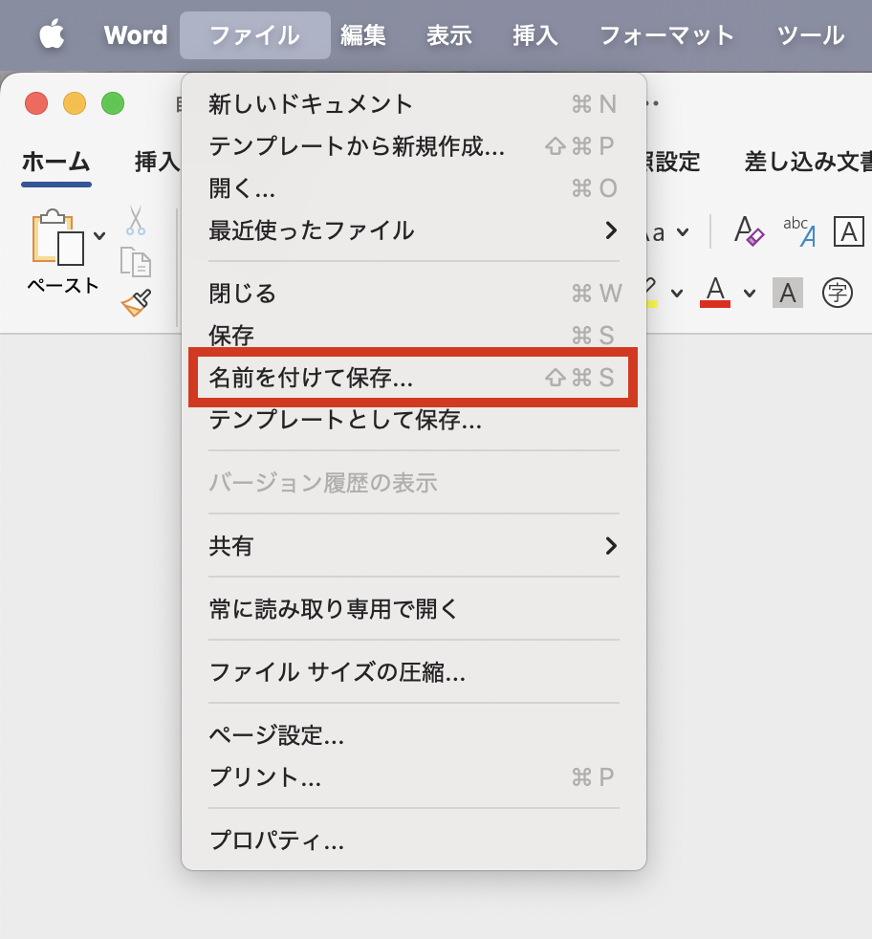Activate the Format Painter brush icon
This screenshot has width=872, height=939.
(134, 304)
